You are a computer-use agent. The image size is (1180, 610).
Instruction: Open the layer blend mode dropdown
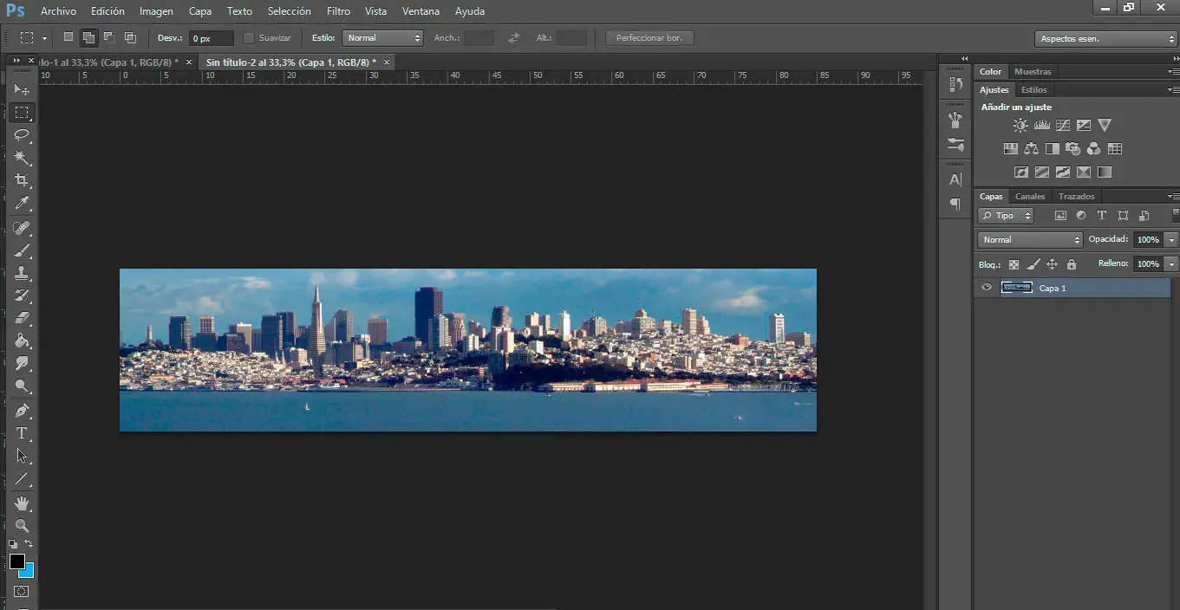pos(1030,240)
